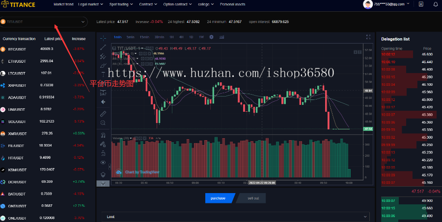Toggle stay-in-drawing-mode pencil lock icon
The height and width of the screenshot is (222, 442).
[x=103, y=145]
